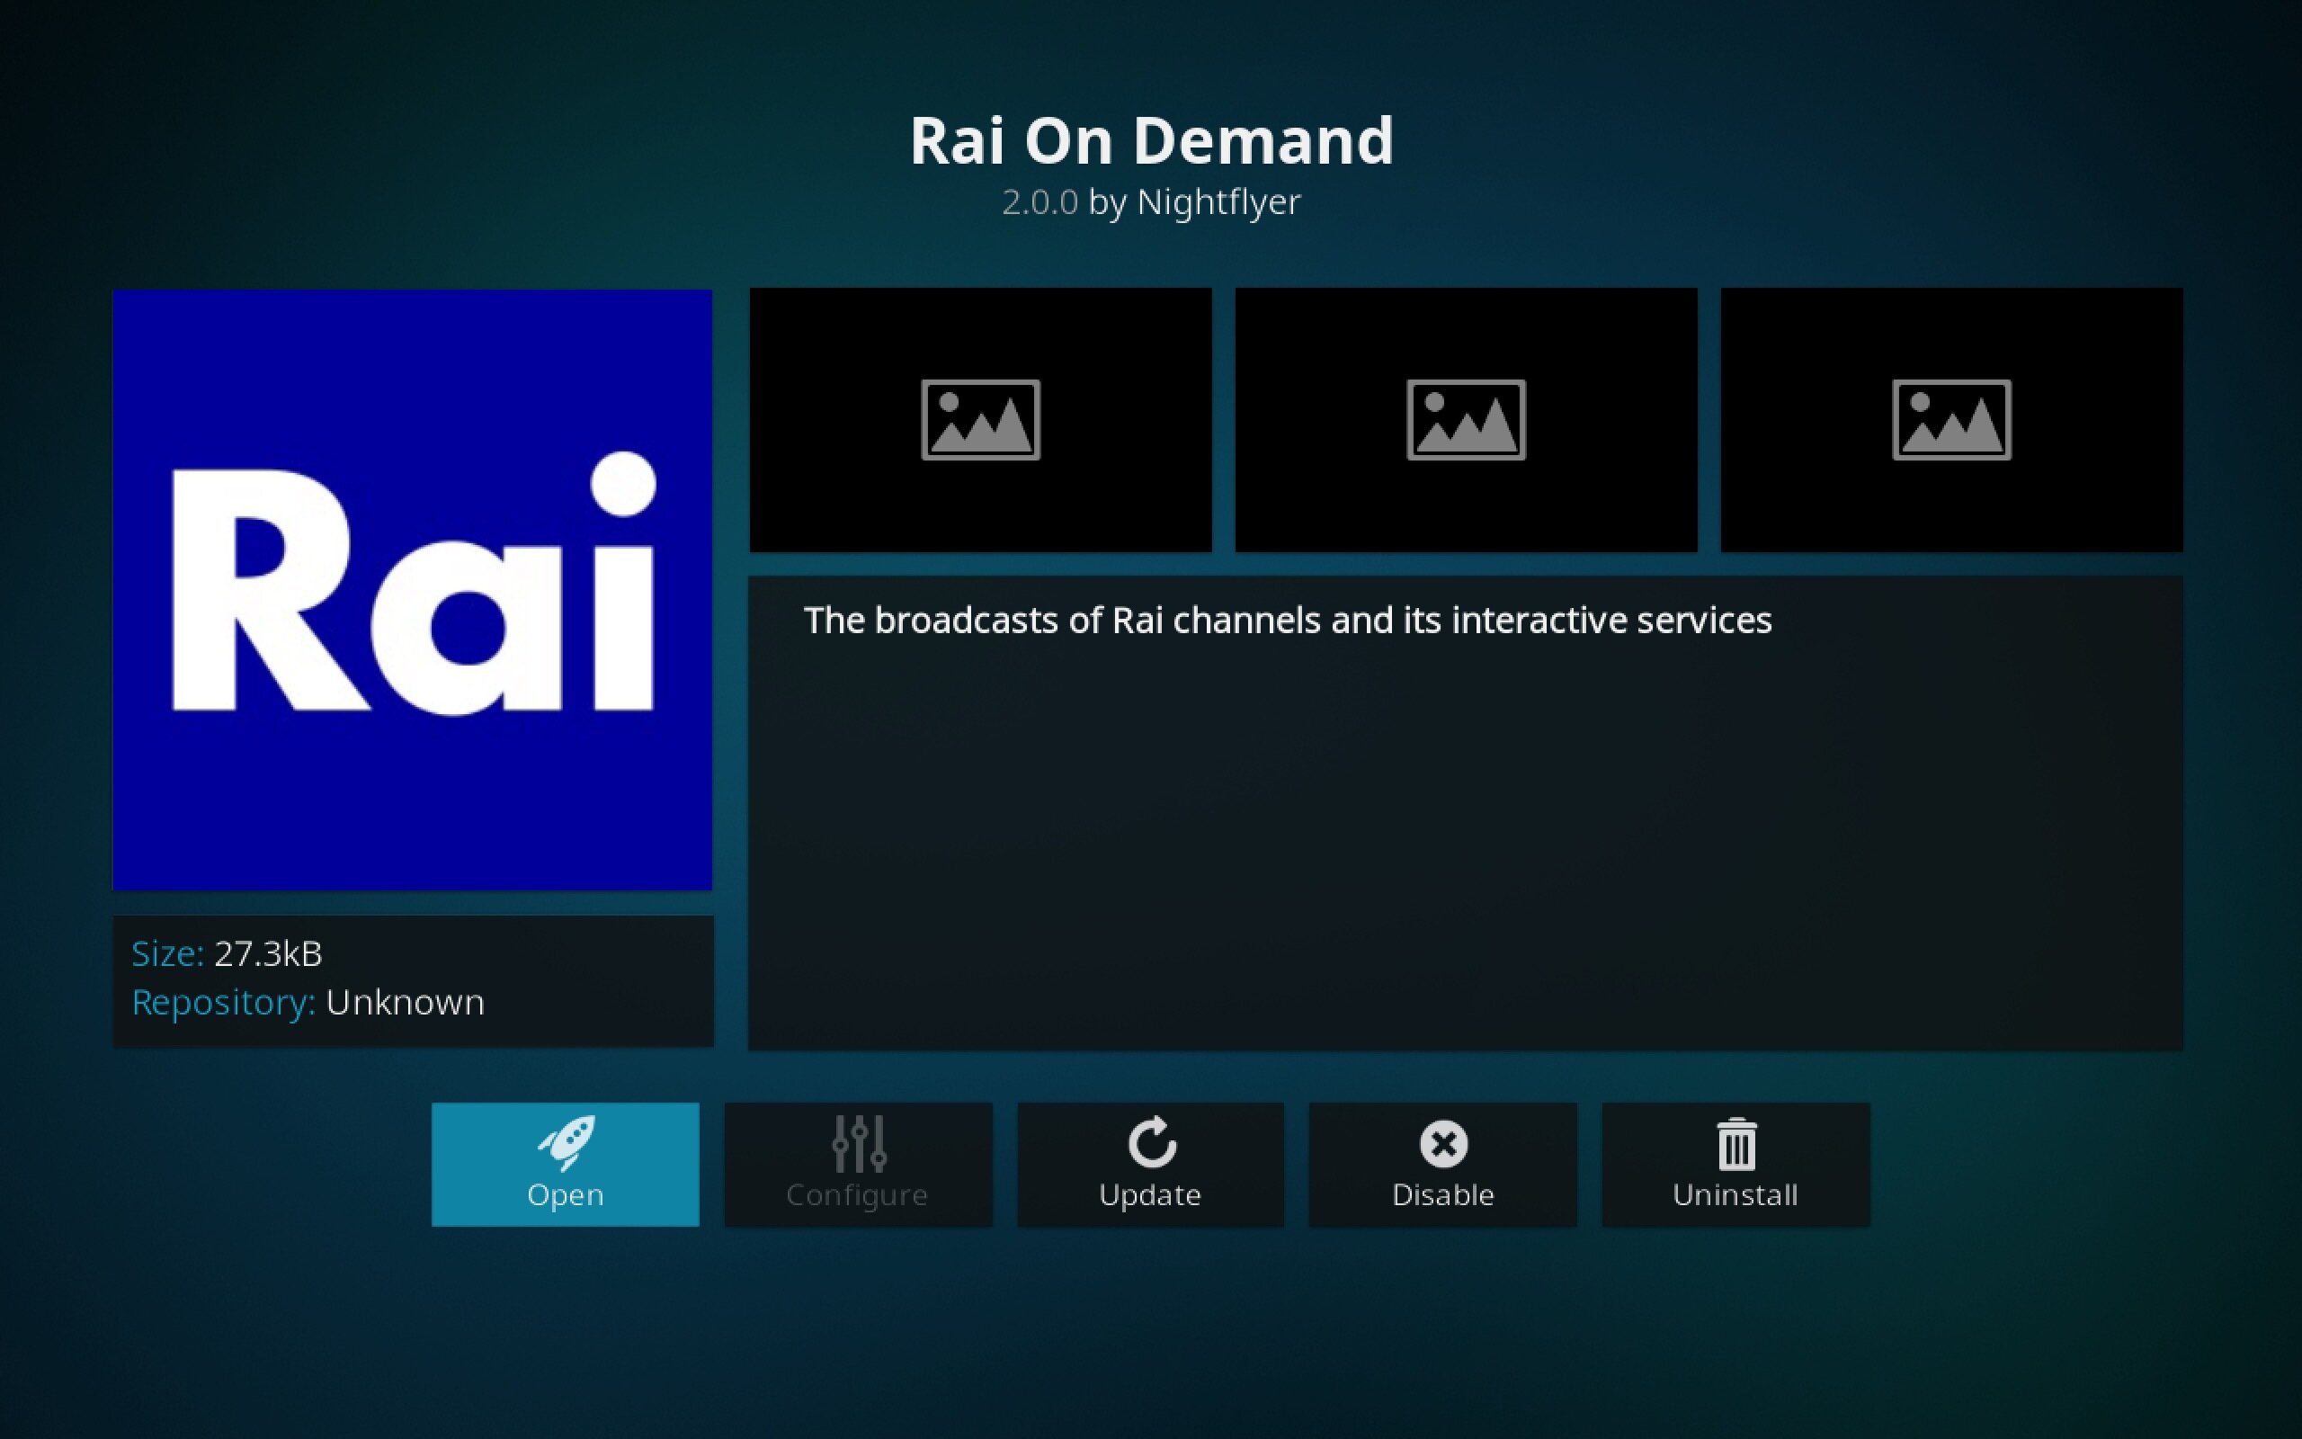The image size is (2302, 1439).
Task: Click the blue Rai logo artwork
Action: [412, 590]
